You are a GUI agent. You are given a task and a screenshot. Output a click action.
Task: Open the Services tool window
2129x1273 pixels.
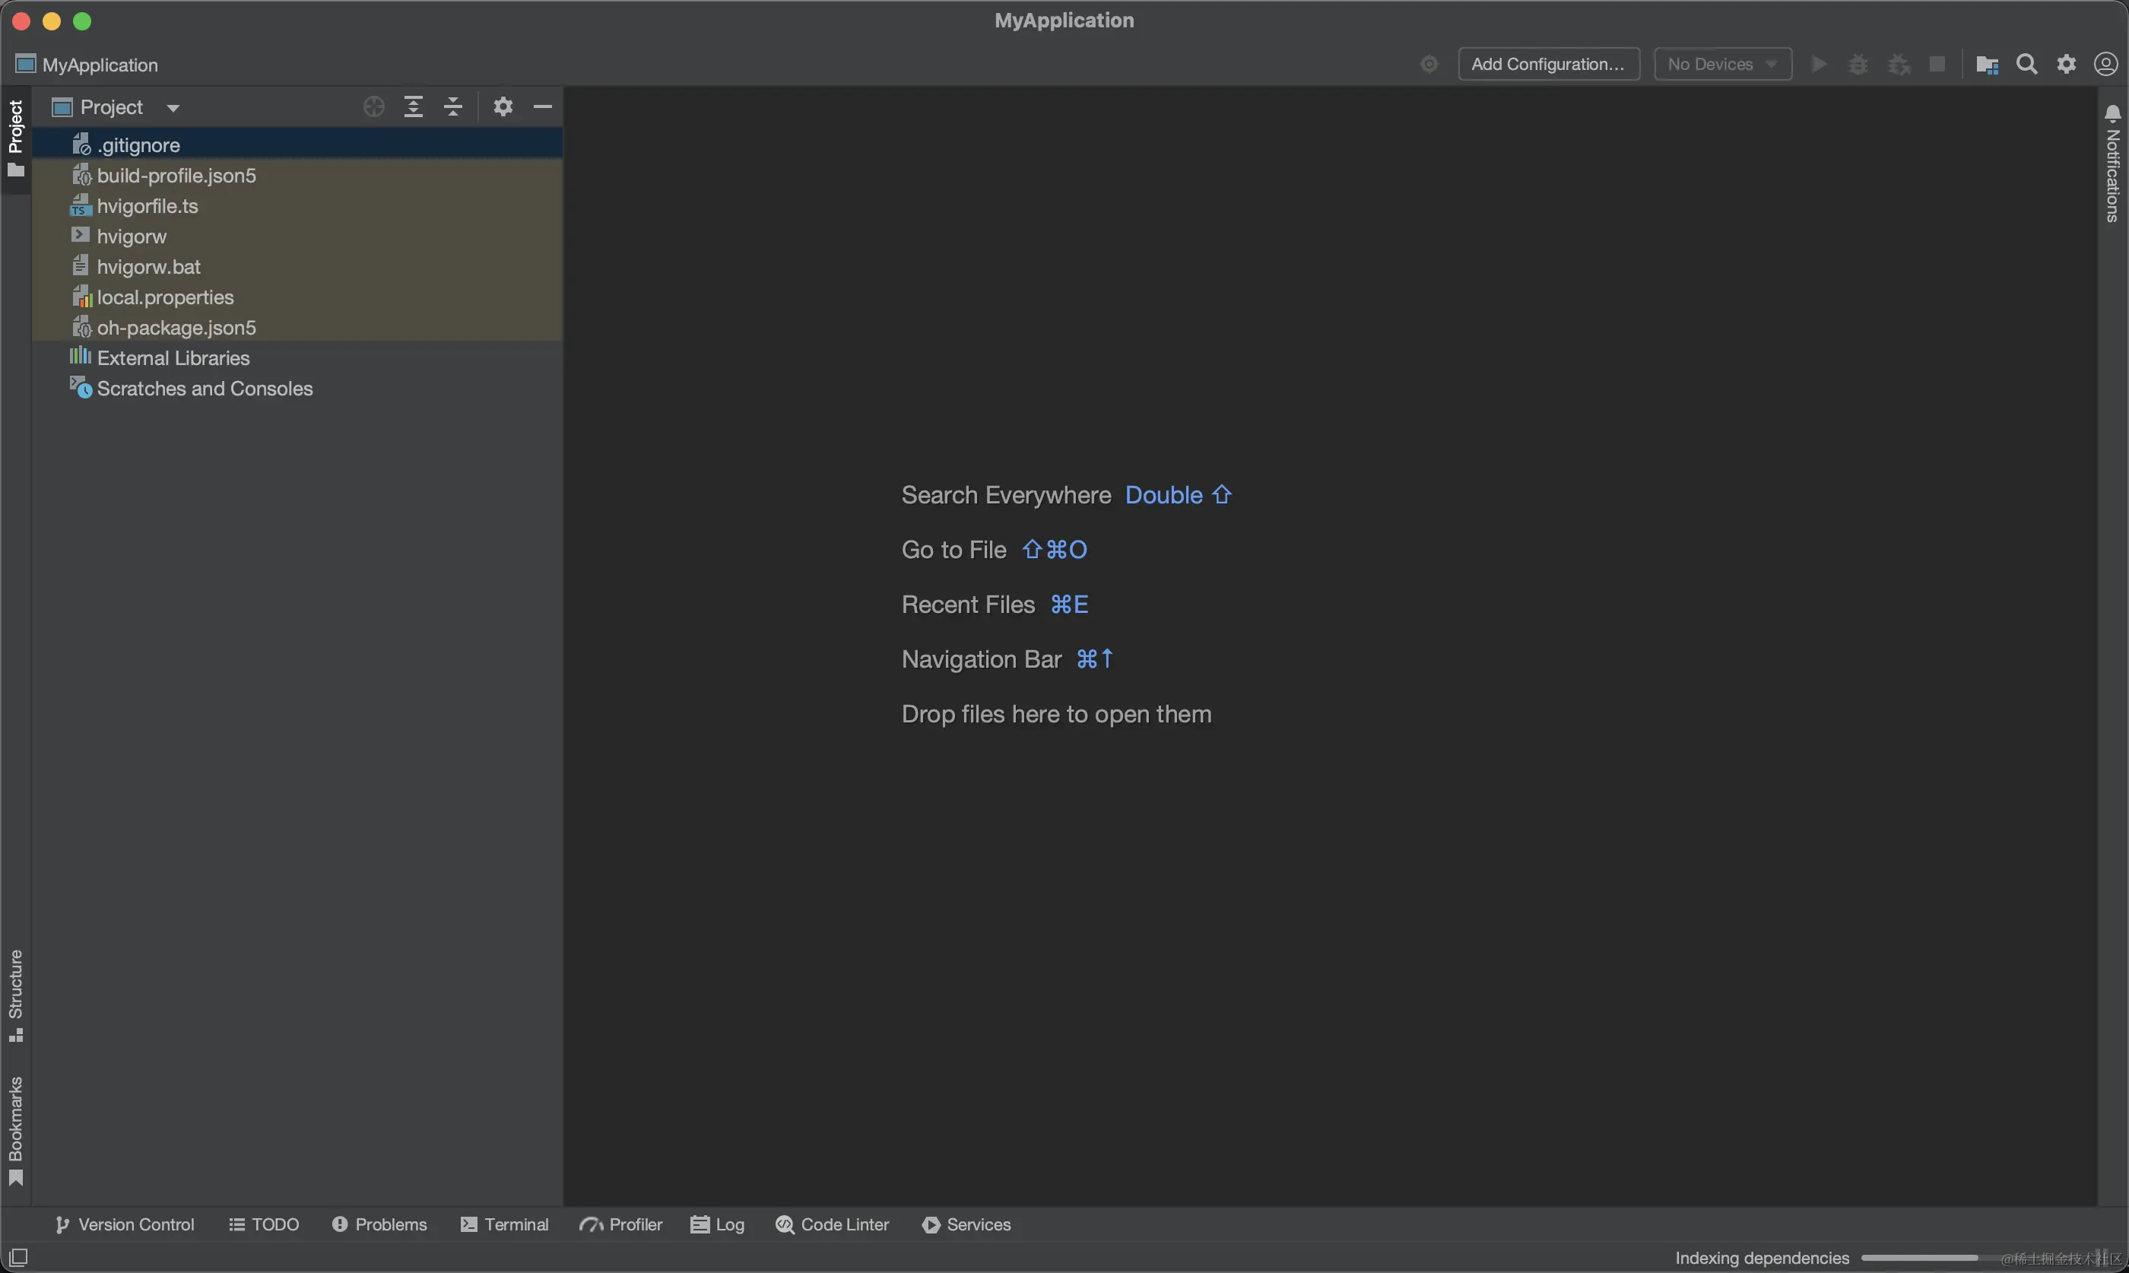(966, 1224)
